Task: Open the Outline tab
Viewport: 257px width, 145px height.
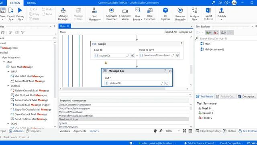Action: 230,131
